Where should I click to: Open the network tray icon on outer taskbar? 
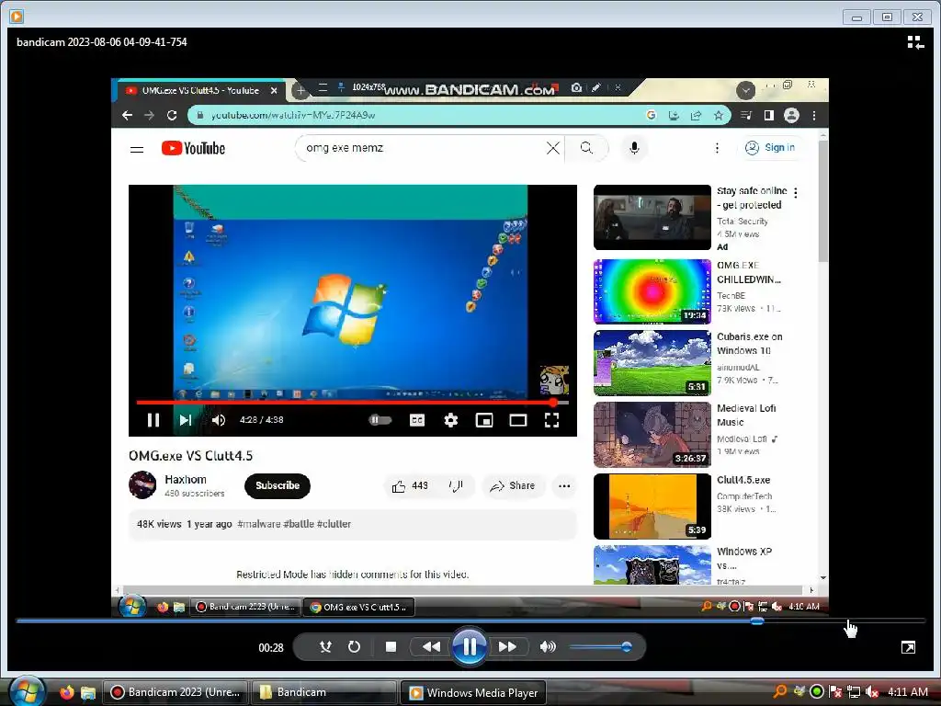pyautogui.click(x=854, y=691)
